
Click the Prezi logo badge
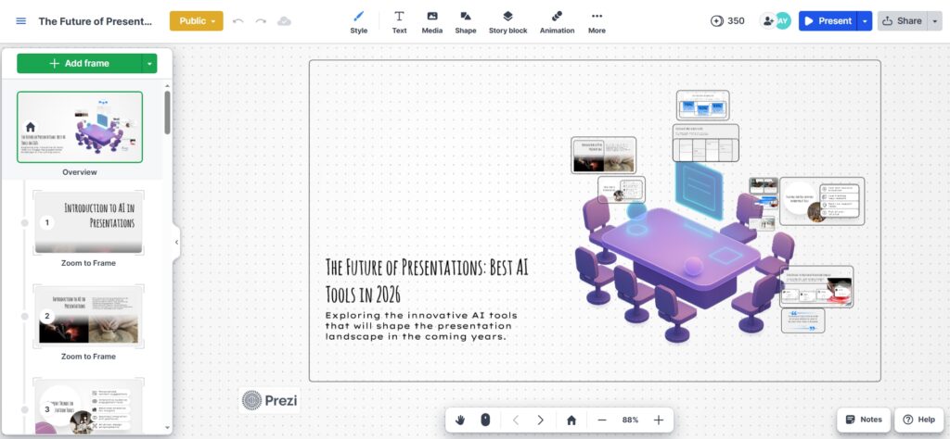[270, 400]
